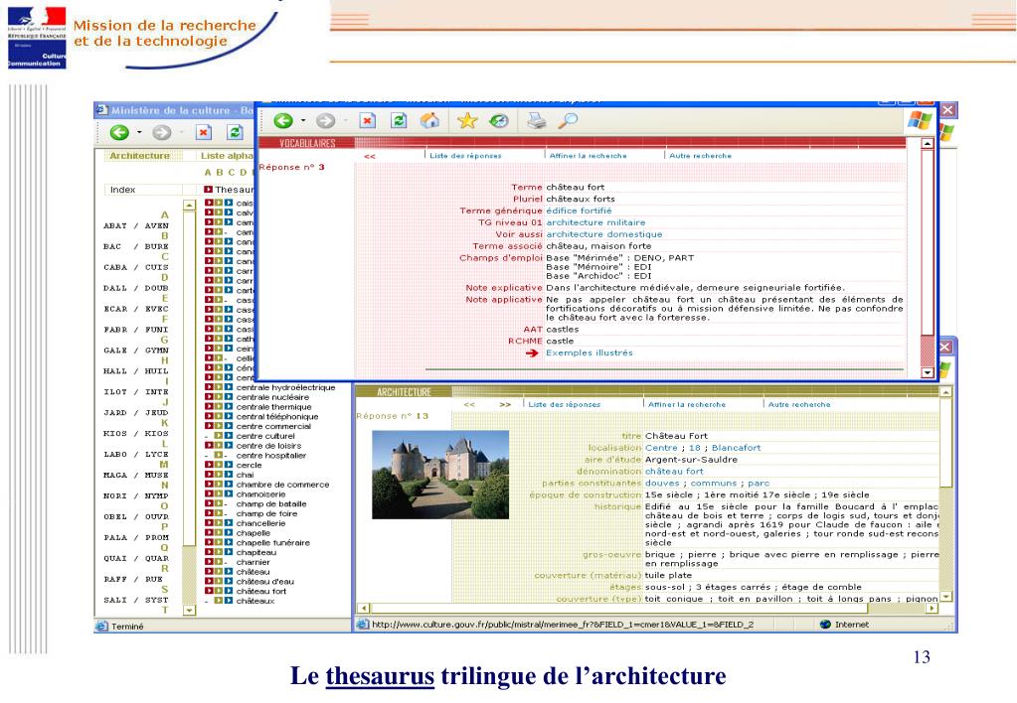Click Architecture pane horizontal scroll-left arrow
Viewport: 1017px width, 703px height.
click(363, 608)
